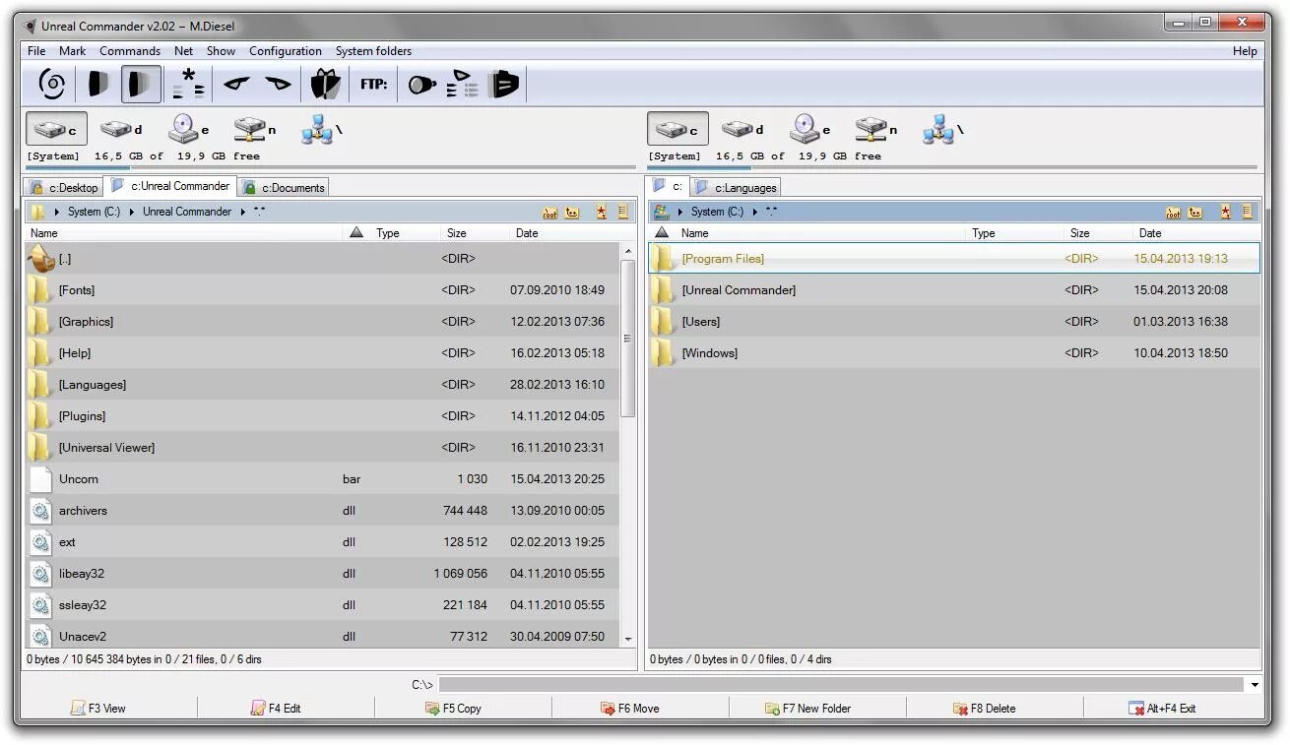1290x745 pixels.
Task: Toggle the full detailed view mode icon
Action: pyautogui.click(x=141, y=84)
